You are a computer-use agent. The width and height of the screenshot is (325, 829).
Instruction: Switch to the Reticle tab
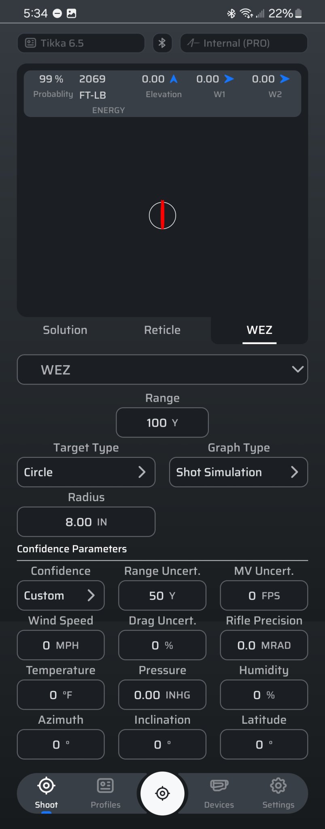(x=162, y=330)
